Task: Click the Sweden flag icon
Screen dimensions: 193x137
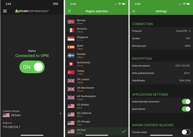Action: (71, 56)
